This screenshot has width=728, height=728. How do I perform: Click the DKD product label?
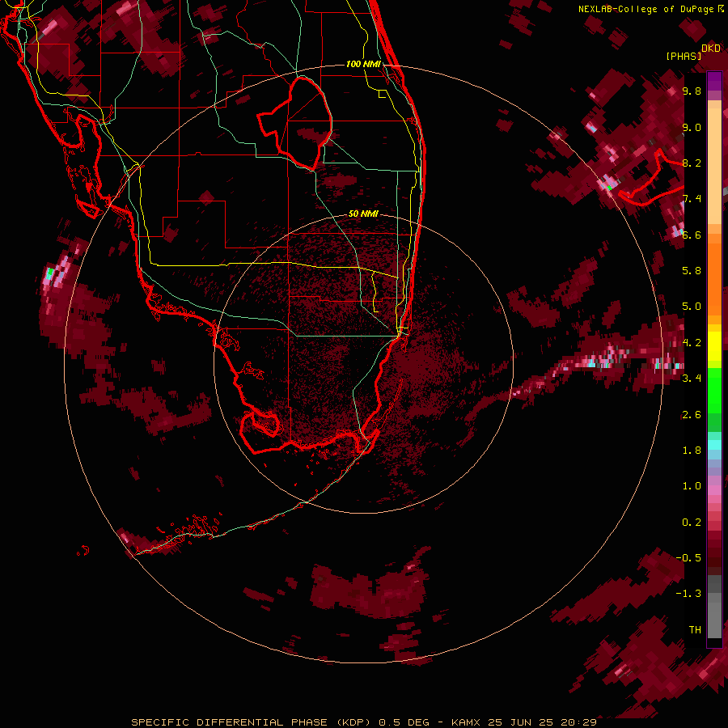[x=711, y=49]
